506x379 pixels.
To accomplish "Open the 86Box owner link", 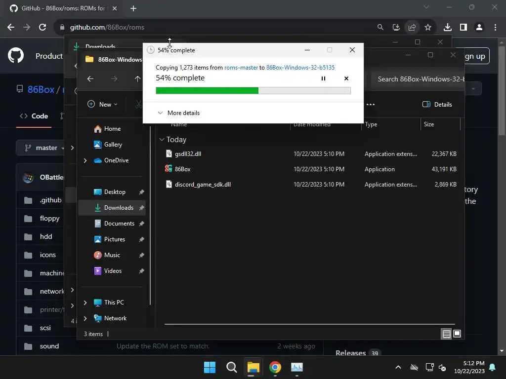I will pos(41,89).
